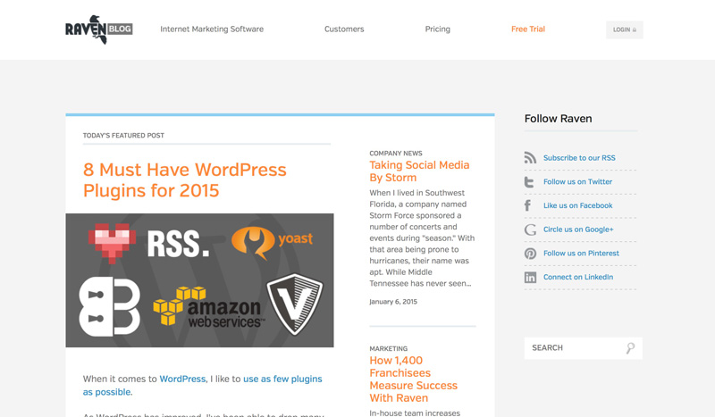Click the RSS feed icon
The width and height of the screenshot is (715, 417).
pyautogui.click(x=530, y=158)
